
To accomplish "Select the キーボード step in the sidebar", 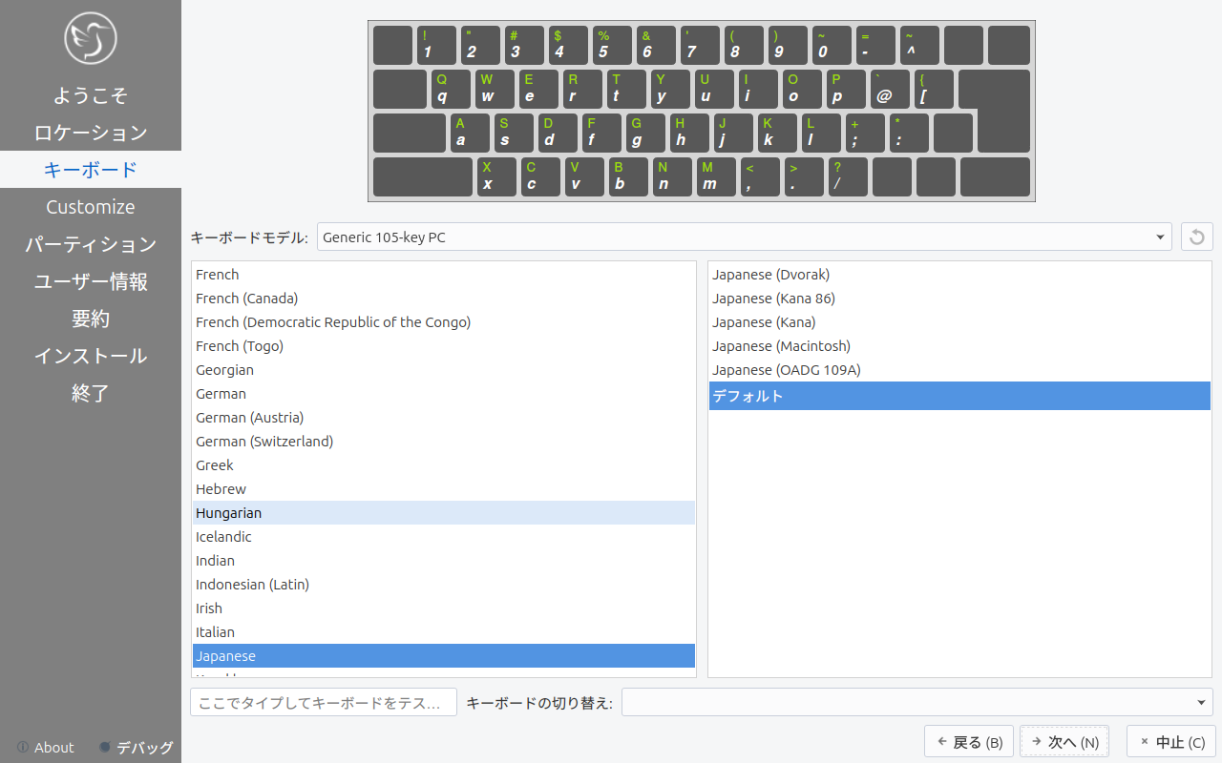I will point(91,170).
